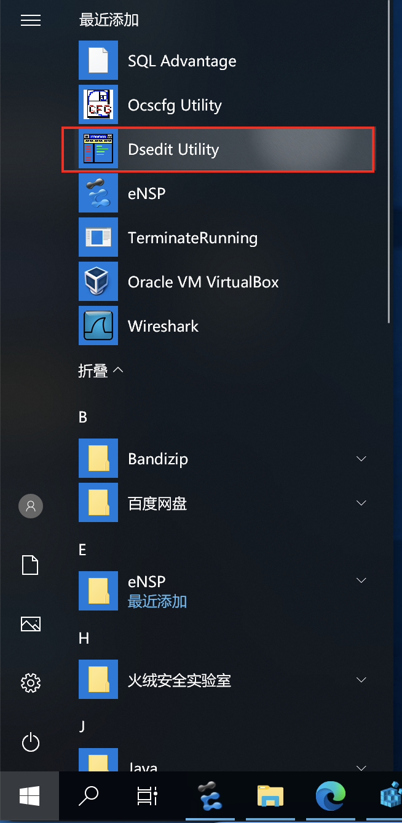
Task: Click the Power icon in sidebar
Action: 31,742
